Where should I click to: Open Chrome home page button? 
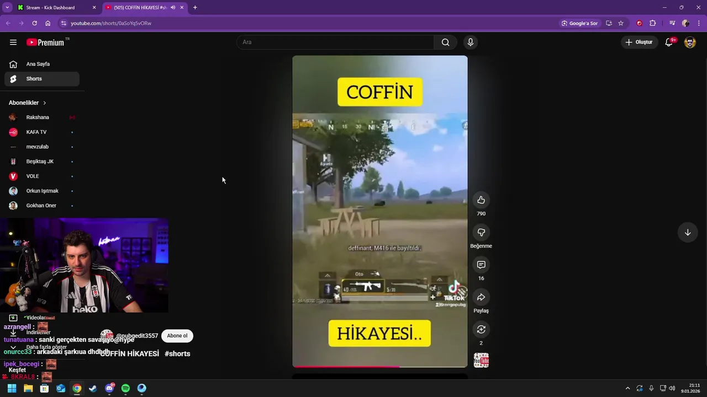tap(48, 23)
